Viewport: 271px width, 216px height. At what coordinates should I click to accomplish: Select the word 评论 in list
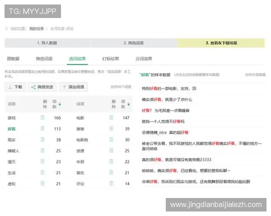pos(80,184)
